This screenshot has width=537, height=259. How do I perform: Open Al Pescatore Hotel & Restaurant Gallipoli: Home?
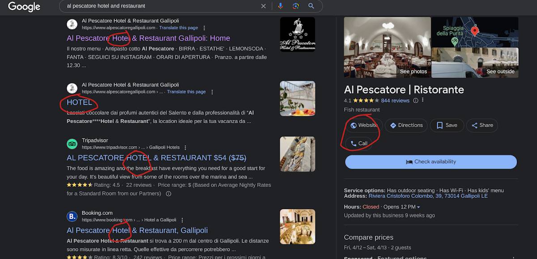148,38
